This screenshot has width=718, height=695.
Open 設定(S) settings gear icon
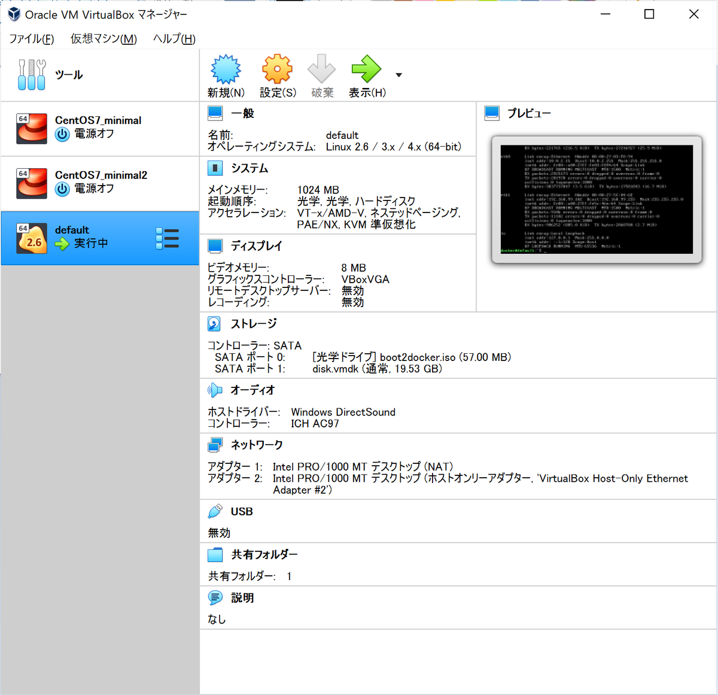[x=277, y=69]
